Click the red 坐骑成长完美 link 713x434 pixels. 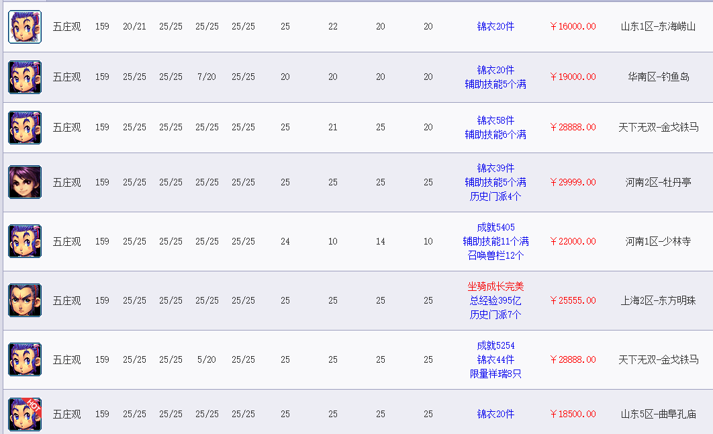[x=495, y=286]
